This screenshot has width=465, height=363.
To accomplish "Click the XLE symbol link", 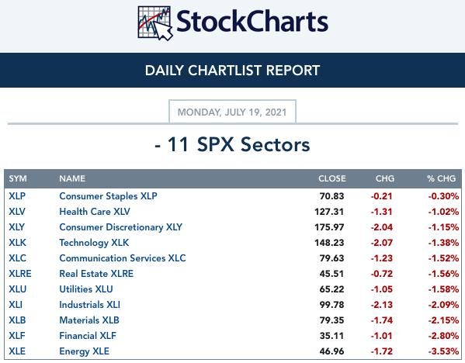I will coord(17,351).
